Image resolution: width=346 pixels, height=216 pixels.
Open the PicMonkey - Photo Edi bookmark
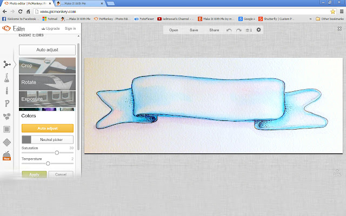click(x=112, y=19)
